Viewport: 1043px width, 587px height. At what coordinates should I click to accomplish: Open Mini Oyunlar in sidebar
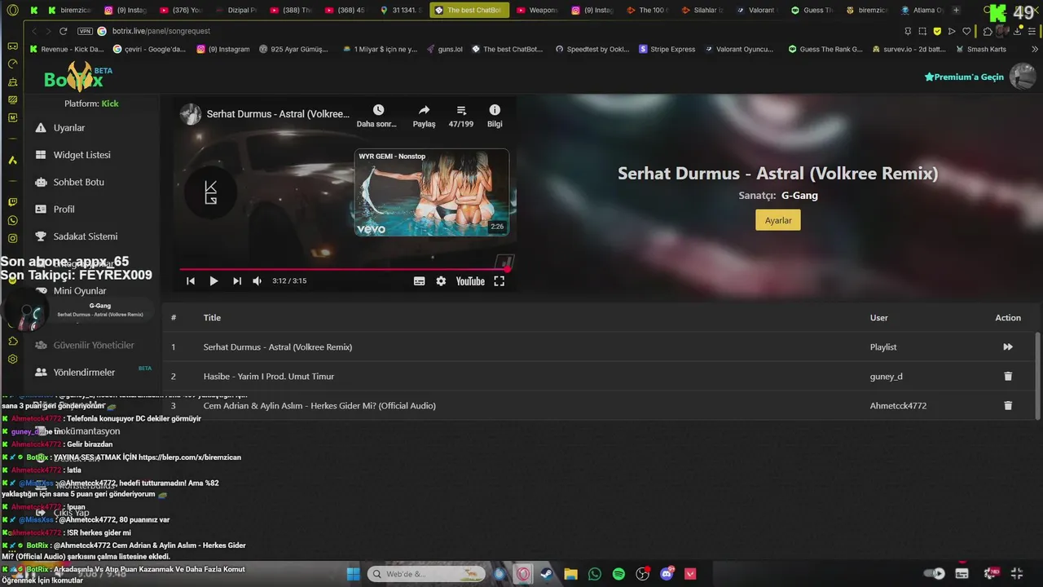coord(80,291)
